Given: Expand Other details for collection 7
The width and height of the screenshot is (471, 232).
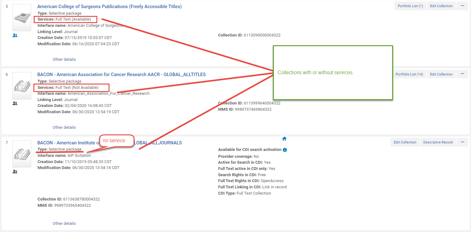Looking at the screenshot, I should coord(64,224).
